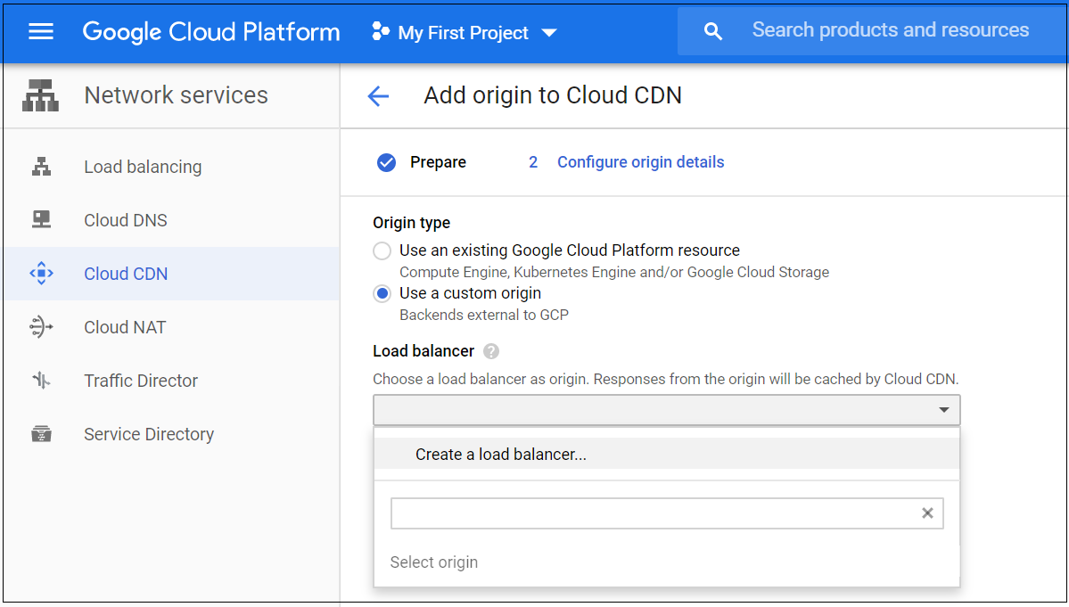The image size is (1069, 607).
Task: Select the existing GCP resource radio button
Action: pos(382,250)
